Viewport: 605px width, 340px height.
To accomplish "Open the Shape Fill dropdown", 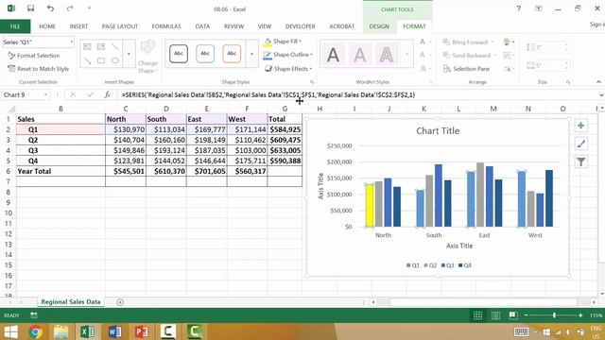I will (283, 42).
